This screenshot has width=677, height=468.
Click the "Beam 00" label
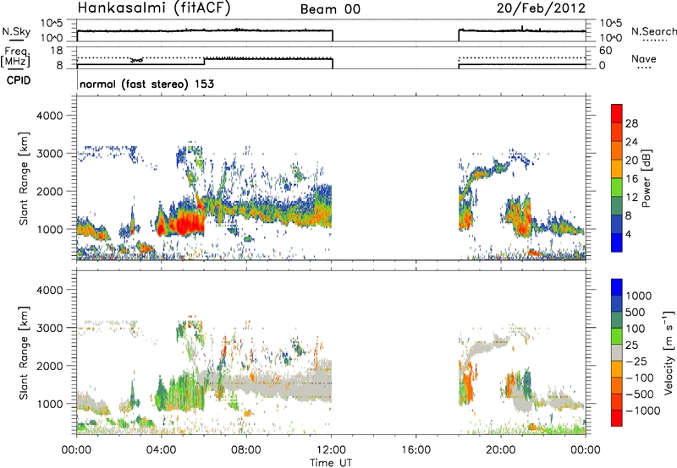[330, 9]
